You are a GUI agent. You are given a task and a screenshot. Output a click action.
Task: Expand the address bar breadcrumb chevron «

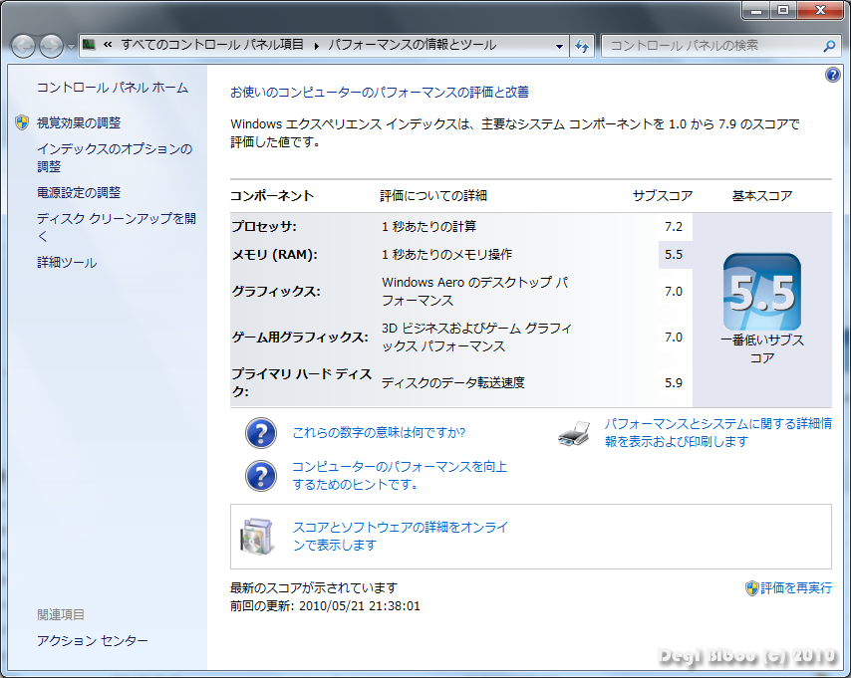point(108,45)
